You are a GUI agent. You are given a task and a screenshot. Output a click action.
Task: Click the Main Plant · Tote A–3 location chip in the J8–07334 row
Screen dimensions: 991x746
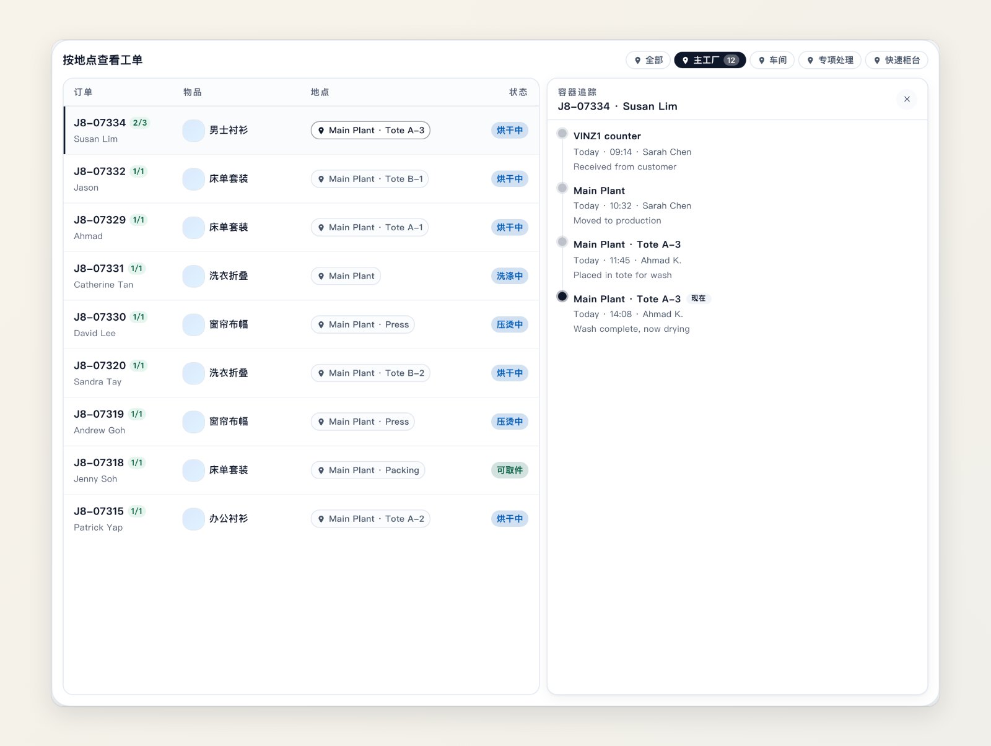point(370,131)
